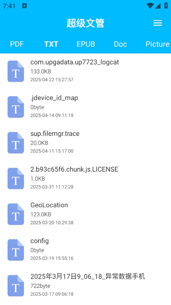Viewport: 171px width, 305px height.
Task: Open the 2.b93c65f6.chunk.js.LICENSE file entry
Action: (85, 178)
